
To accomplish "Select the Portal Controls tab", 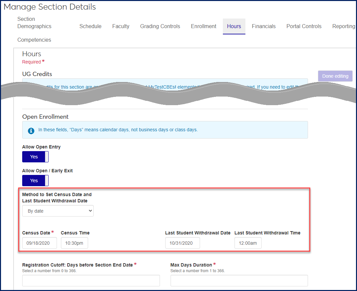I will (304, 26).
